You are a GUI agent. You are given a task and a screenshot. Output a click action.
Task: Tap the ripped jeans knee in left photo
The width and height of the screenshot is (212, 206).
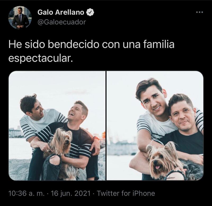54,160
